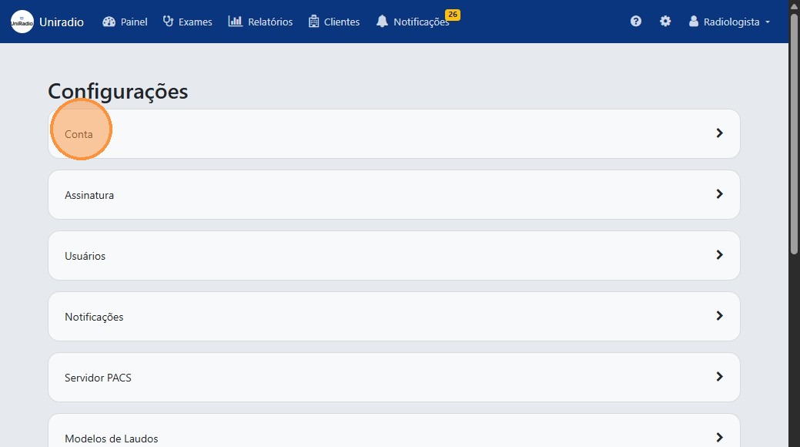Click the Painel dashboard gauge icon
Viewport: 800px width, 447px height.
[109, 22]
